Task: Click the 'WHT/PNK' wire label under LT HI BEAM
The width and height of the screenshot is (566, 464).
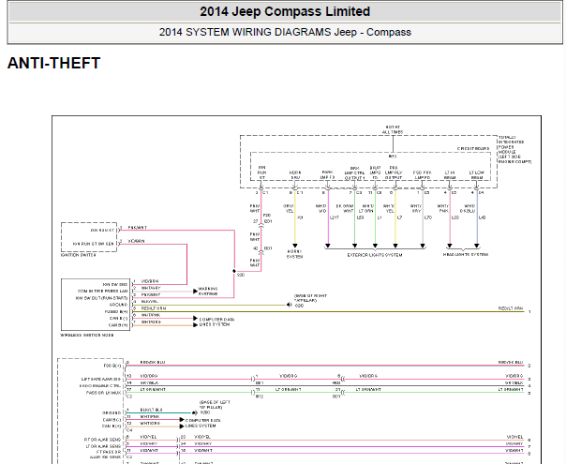Action: (443, 208)
